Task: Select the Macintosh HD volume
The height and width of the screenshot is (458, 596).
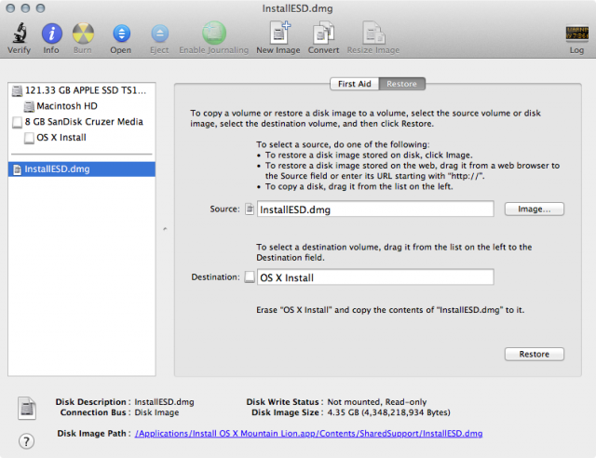Action: coord(82,106)
